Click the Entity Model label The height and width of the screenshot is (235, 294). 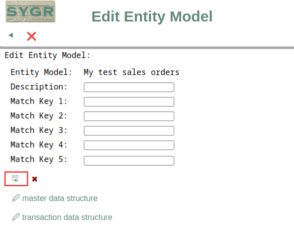pos(41,72)
